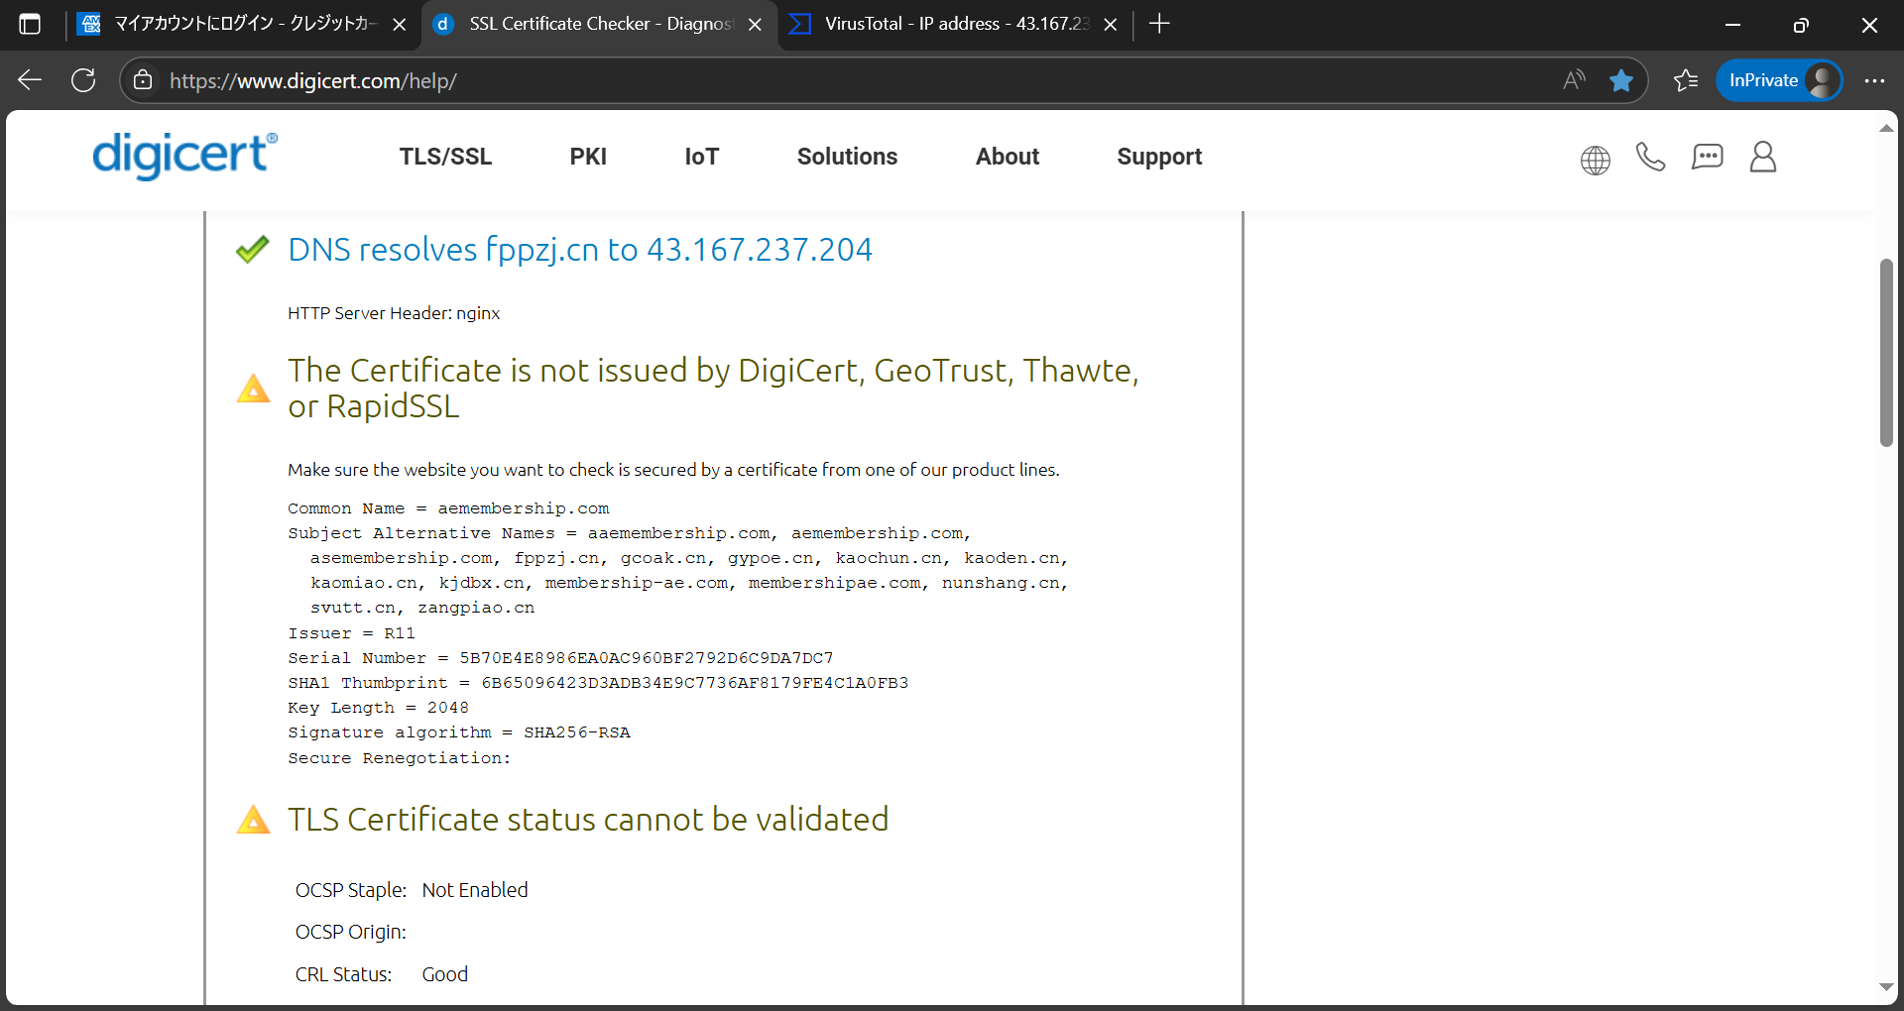The height and width of the screenshot is (1011, 1904).
Task: Reload the page with refresh icon
Action: coord(83,80)
